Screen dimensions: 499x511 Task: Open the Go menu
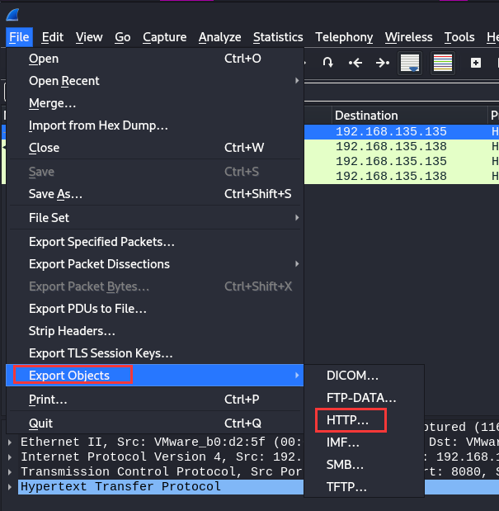(x=122, y=37)
